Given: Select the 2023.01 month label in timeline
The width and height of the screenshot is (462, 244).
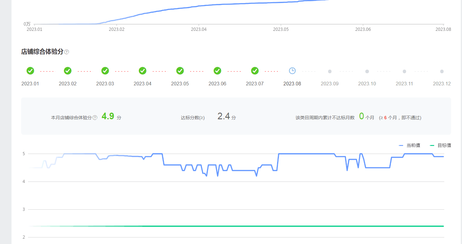Looking at the screenshot, I should (x=30, y=84).
